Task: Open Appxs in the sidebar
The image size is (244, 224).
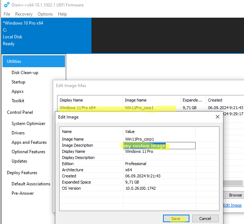Action: coord(18,91)
